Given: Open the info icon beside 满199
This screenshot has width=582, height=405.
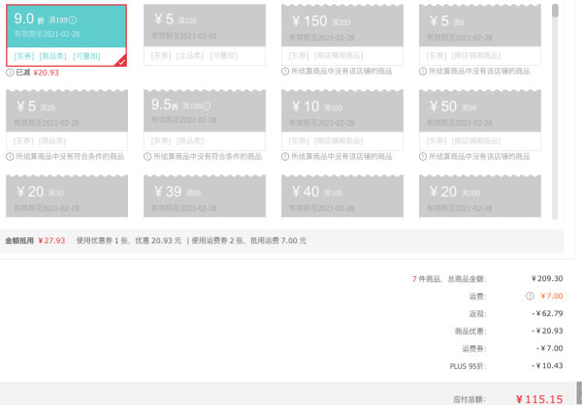Looking at the screenshot, I should (x=73, y=20).
